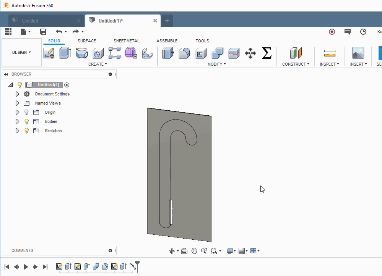Viewport: 382px width, 276px height.
Task: Select the Measure ruler tool
Action: click(330, 53)
